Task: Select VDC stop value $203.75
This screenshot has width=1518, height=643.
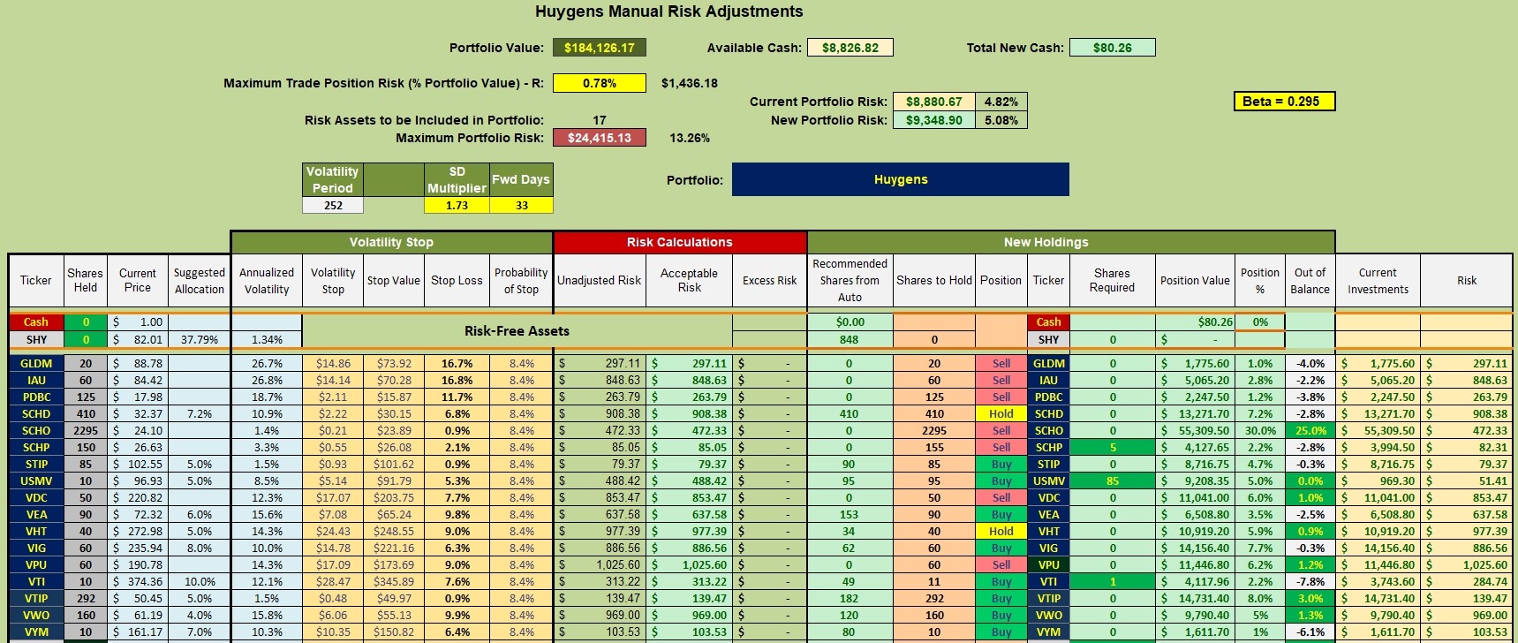Action: (x=394, y=497)
